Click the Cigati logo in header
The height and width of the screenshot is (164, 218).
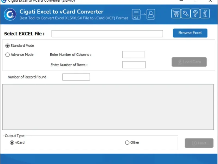[10, 14]
